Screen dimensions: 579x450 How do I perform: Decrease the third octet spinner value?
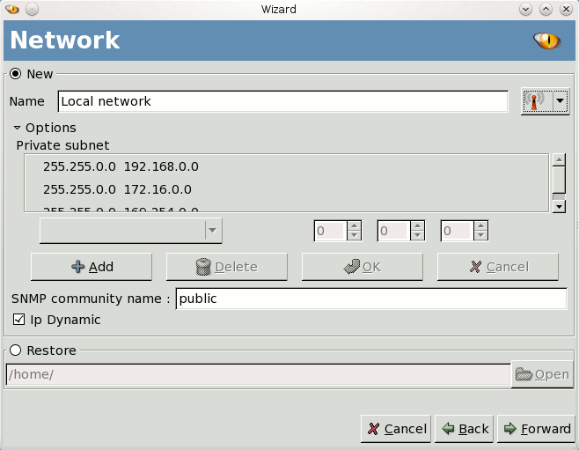(x=480, y=235)
